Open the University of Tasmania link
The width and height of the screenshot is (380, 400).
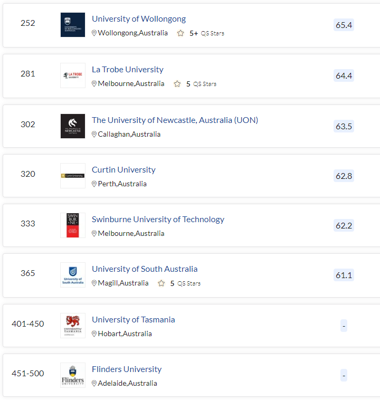pyautogui.click(x=133, y=320)
